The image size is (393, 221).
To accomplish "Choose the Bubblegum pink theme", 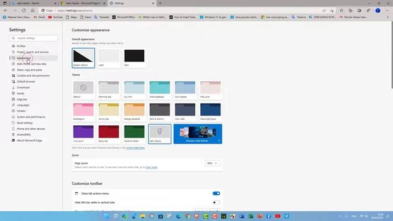I will [84, 112].
